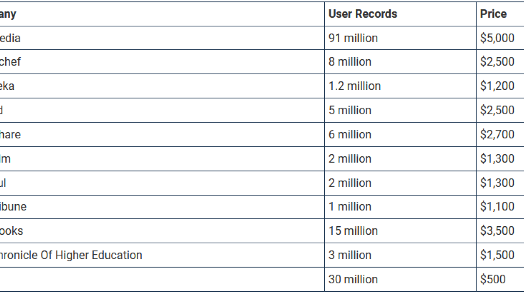Select the 30 million records cell
The height and width of the screenshot is (294, 524).
353,279
